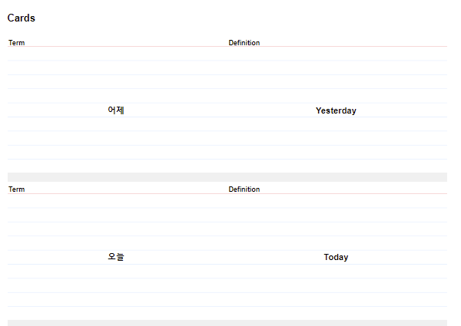Select the definition Today
The width and height of the screenshot is (461, 326).
pos(336,257)
